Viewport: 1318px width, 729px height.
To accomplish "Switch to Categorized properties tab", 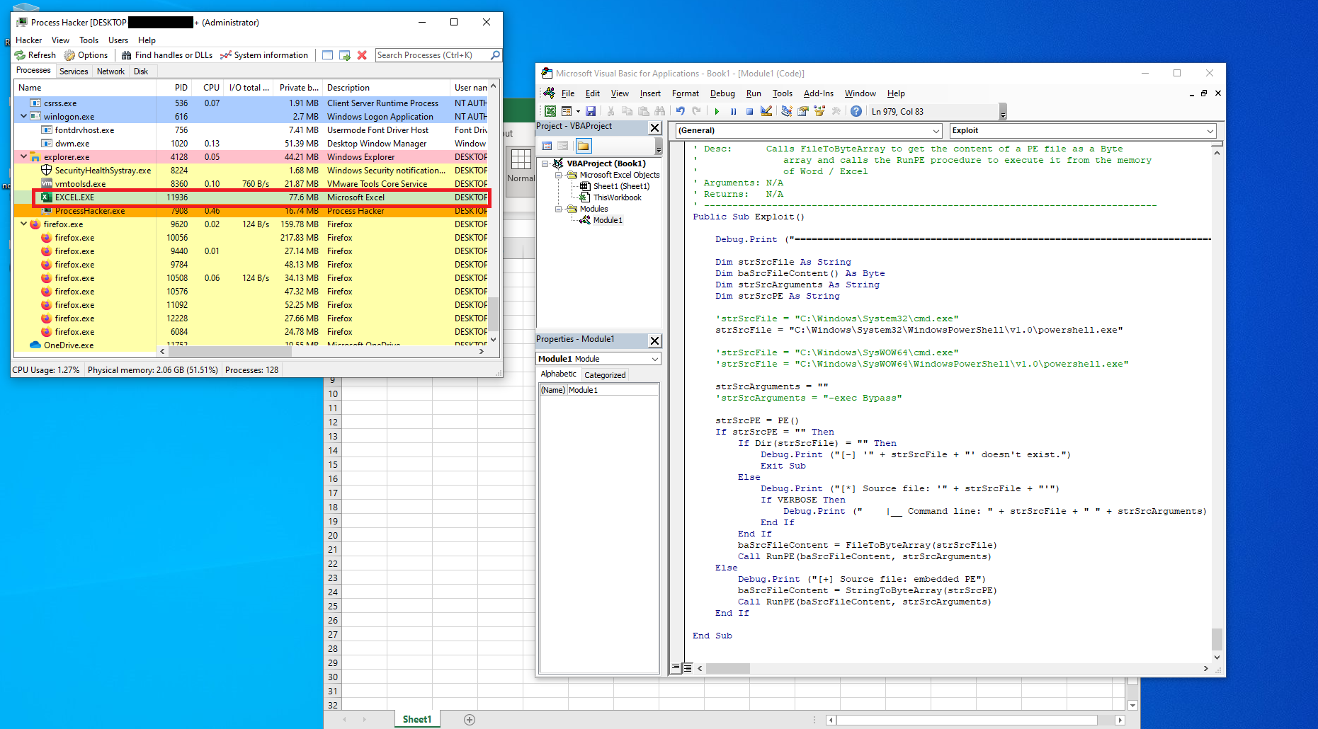I will tap(605, 375).
